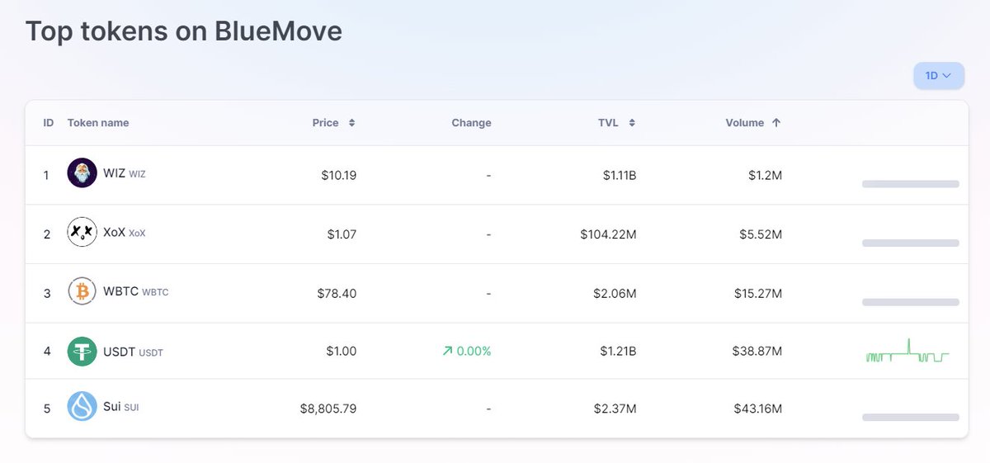
Task: Click the WBTC volume $15.27M
Action: (758, 293)
